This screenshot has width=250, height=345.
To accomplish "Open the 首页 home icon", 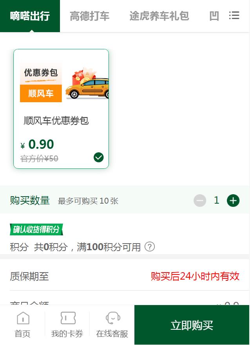I will 23,319.
